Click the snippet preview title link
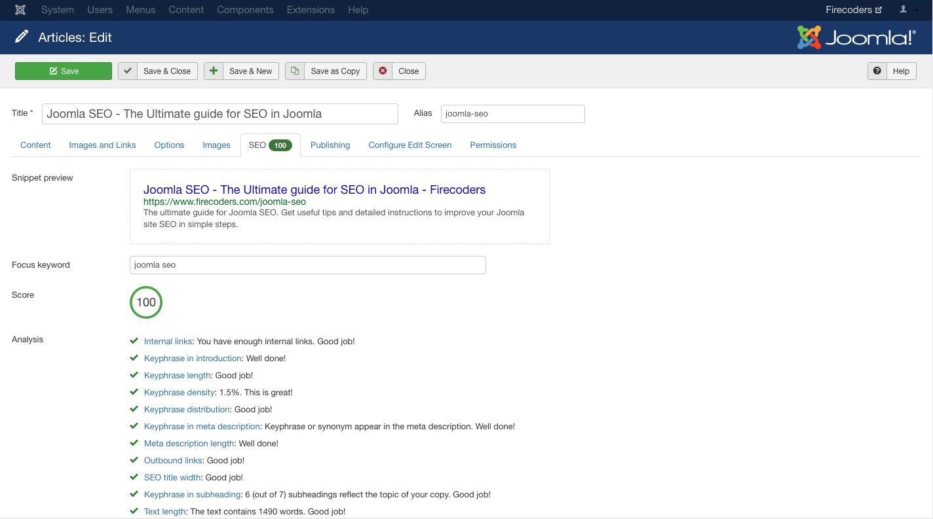Viewport: 933px width, 519px height. tap(314, 190)
